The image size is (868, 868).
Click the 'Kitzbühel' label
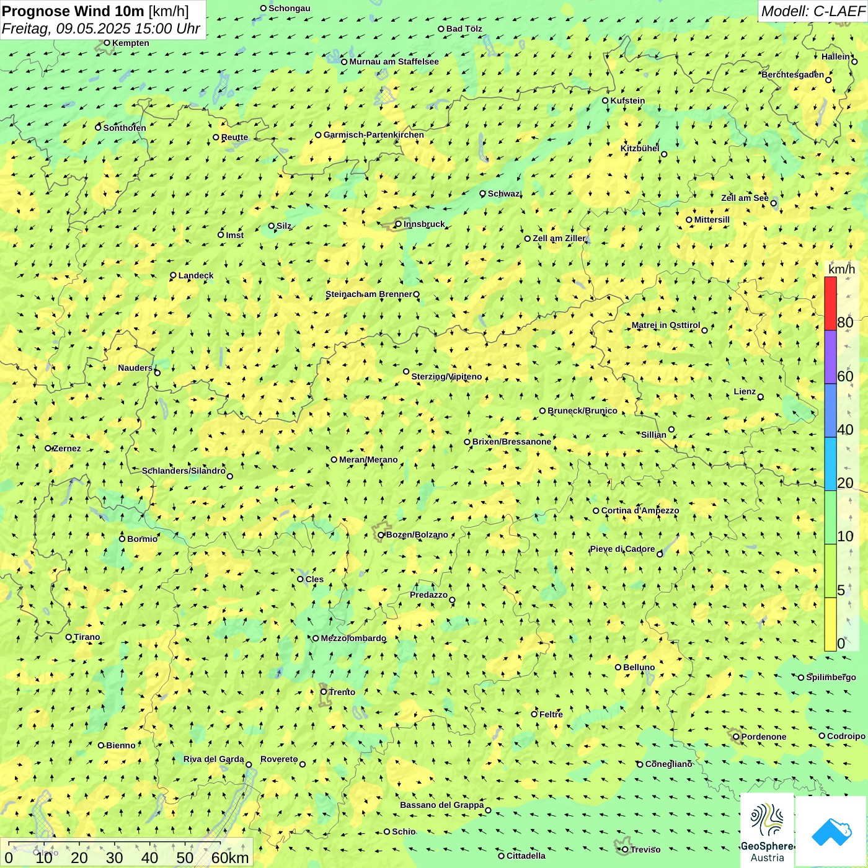[x=640, y=148]
